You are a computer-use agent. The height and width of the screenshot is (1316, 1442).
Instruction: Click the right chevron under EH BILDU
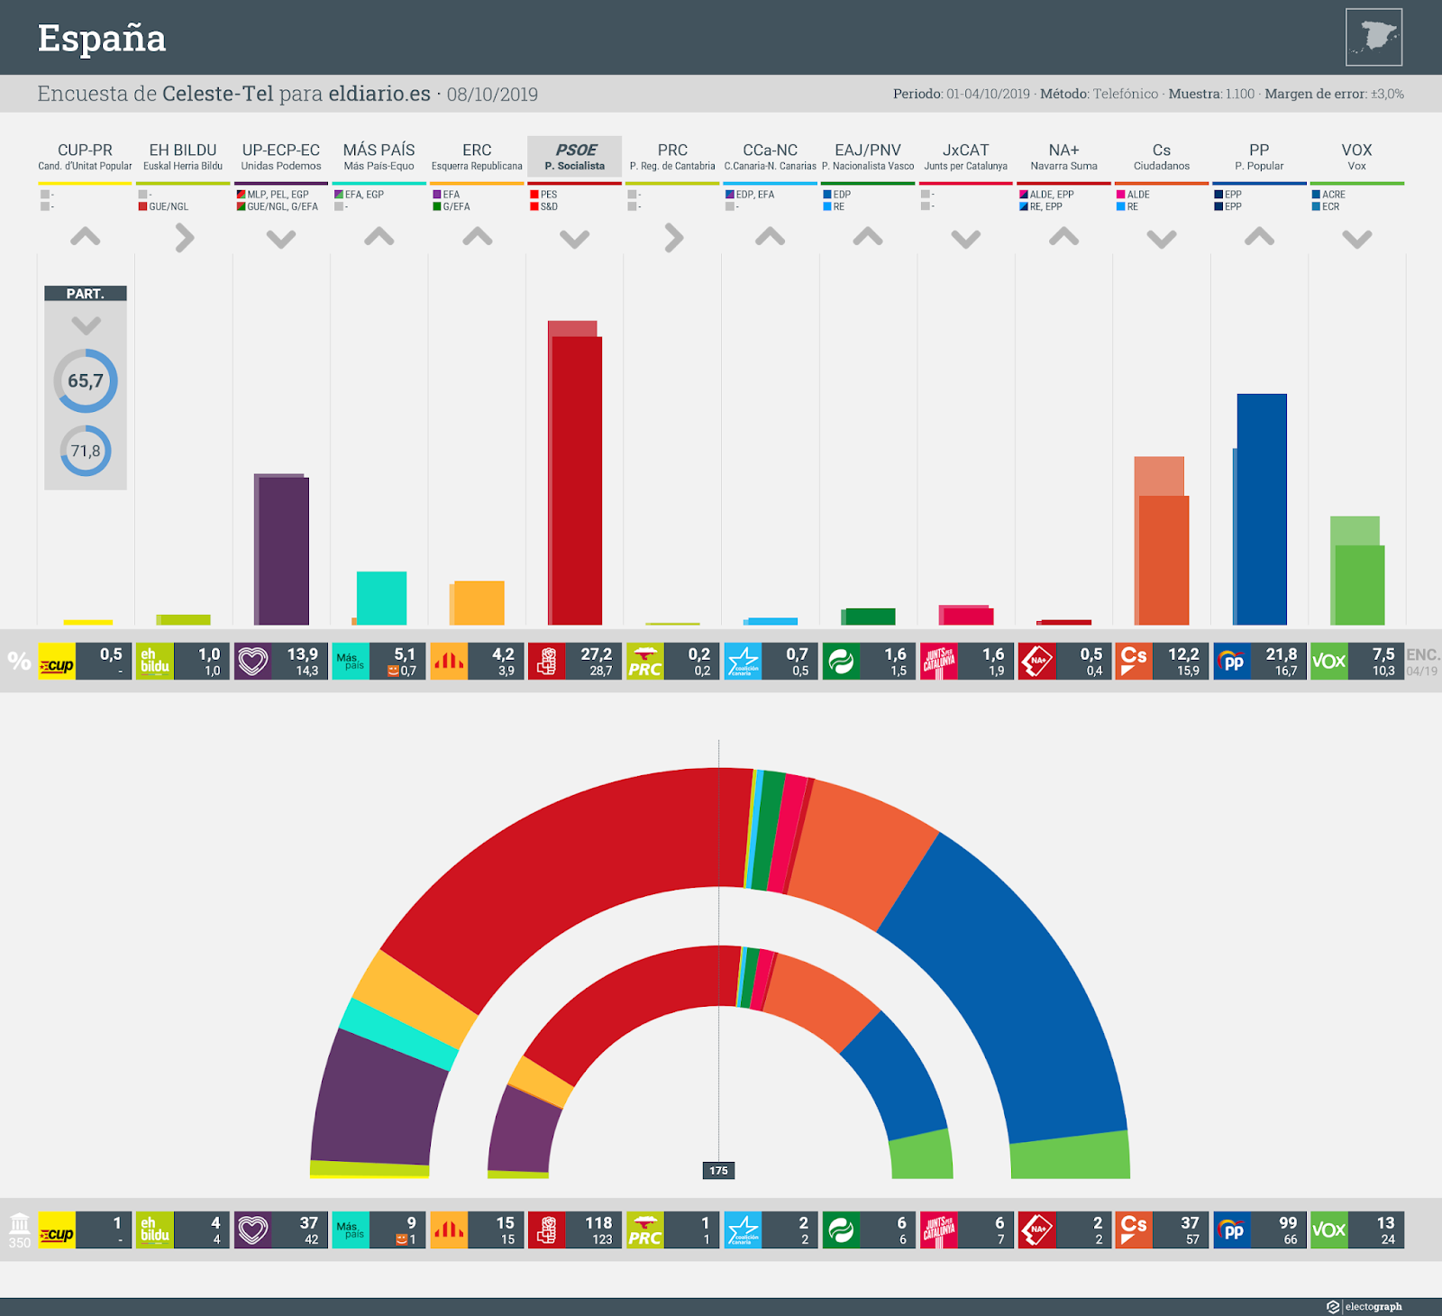tap(184, 238)
